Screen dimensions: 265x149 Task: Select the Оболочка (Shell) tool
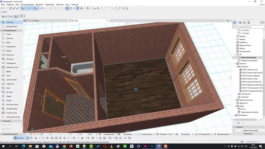(12, 55)
